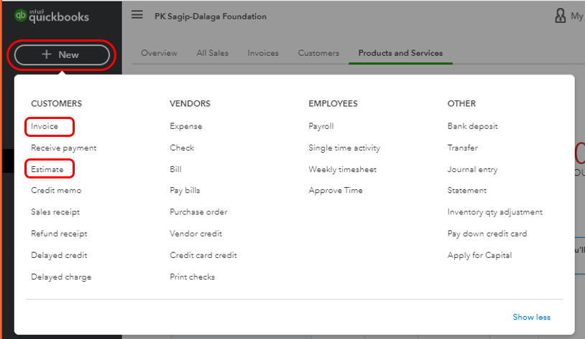Toggle the hamburger navigation menu
Screen dimensions: 585x339
pyautogui.click(x=137, y=15)
